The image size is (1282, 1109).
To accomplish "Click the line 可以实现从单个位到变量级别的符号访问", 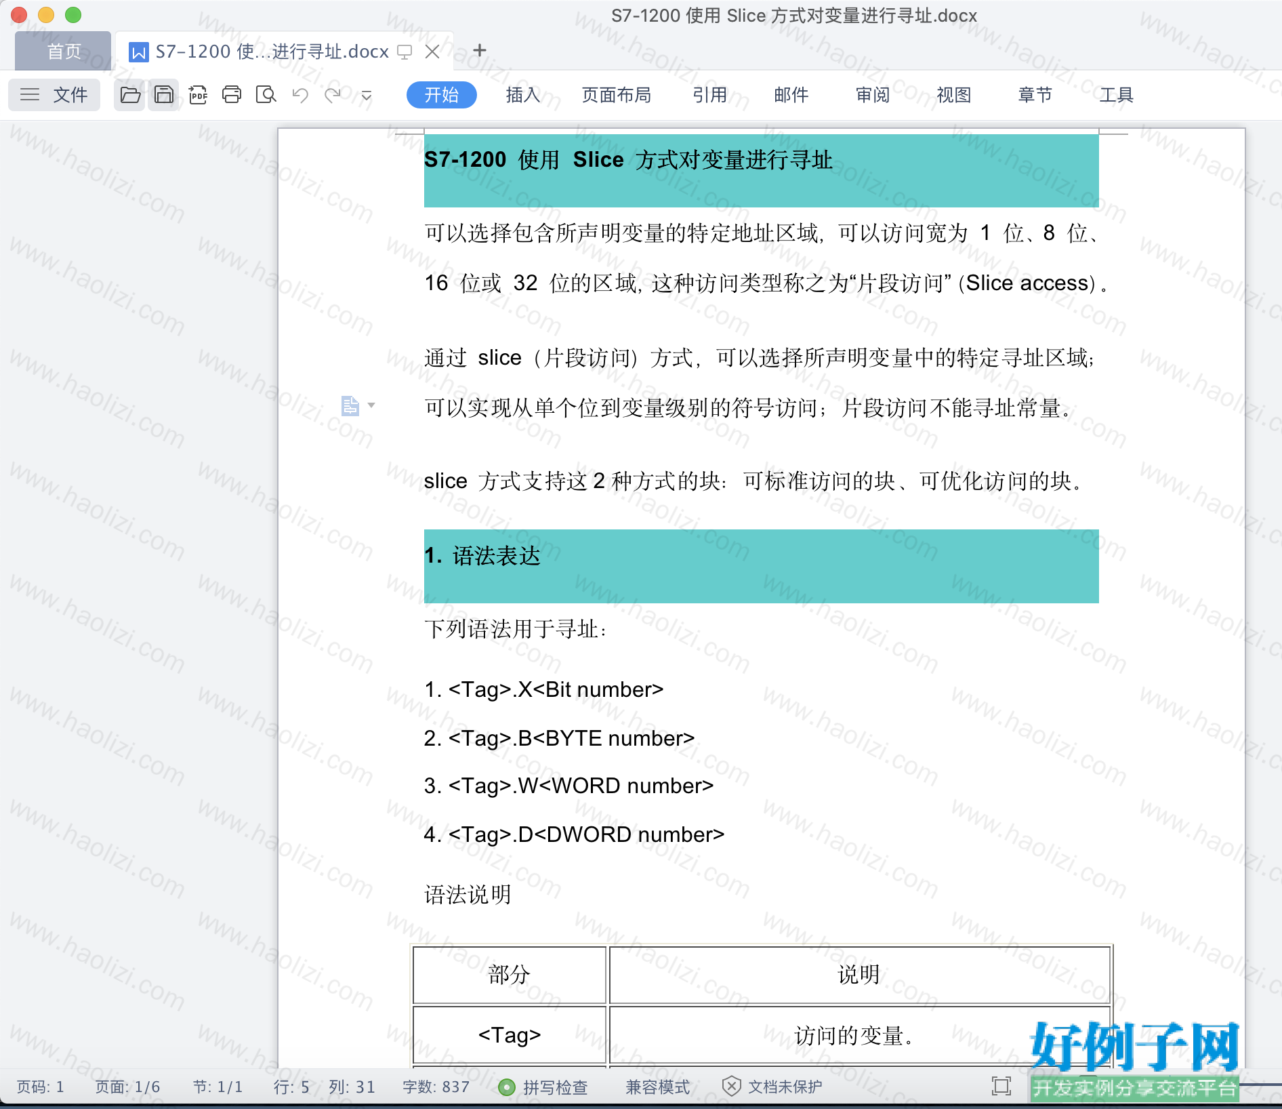I will click(749, 408).
